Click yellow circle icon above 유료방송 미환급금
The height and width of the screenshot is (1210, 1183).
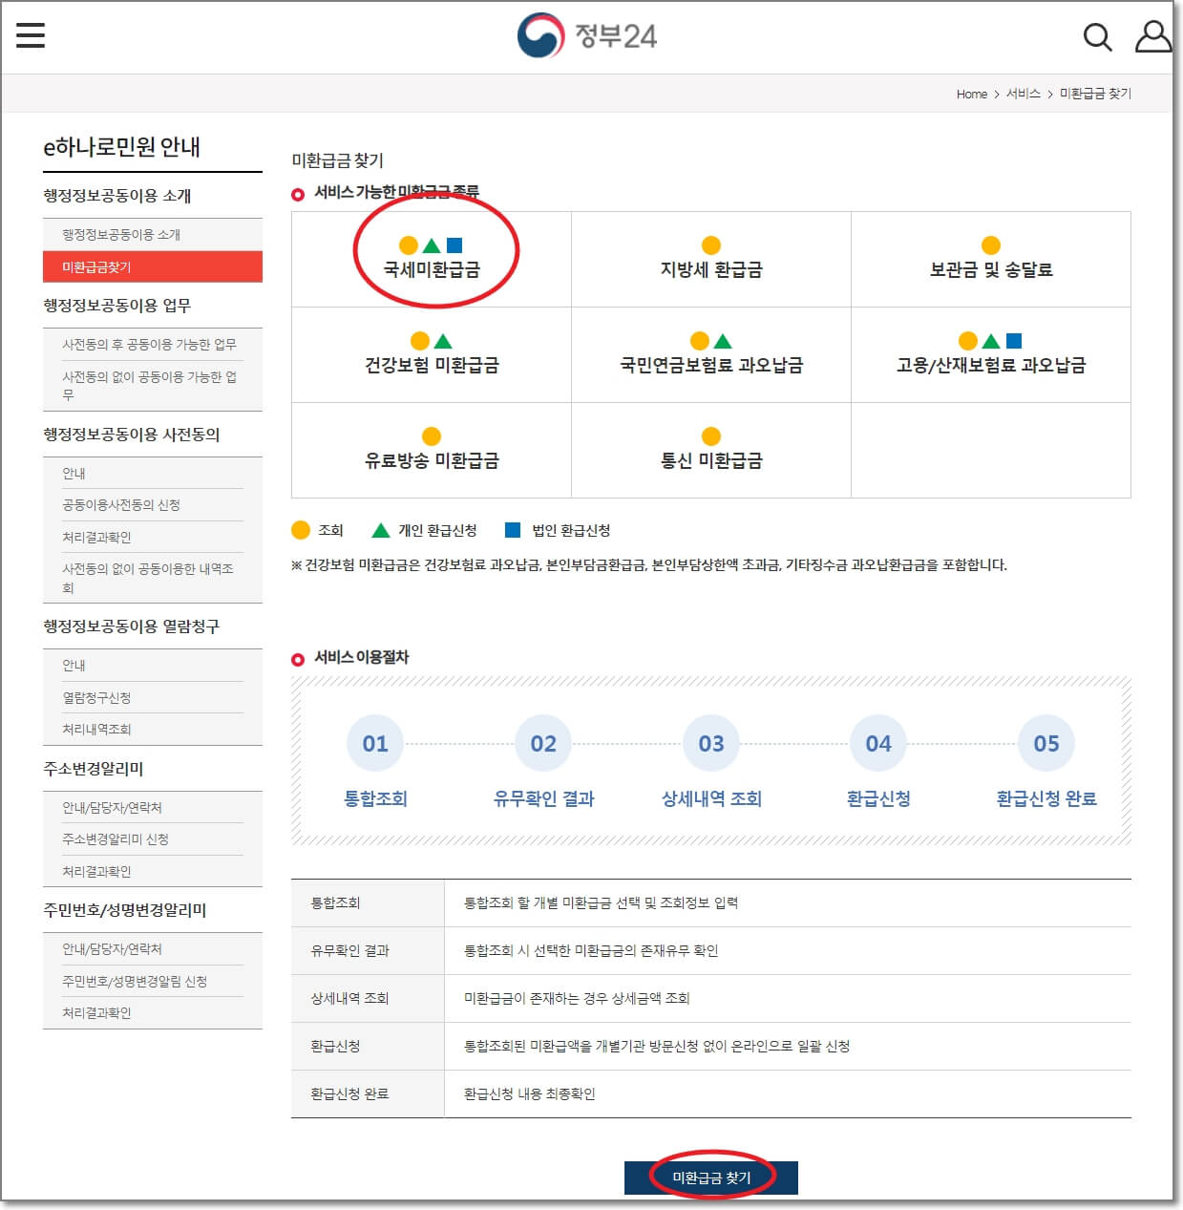[x=432, y=436]
